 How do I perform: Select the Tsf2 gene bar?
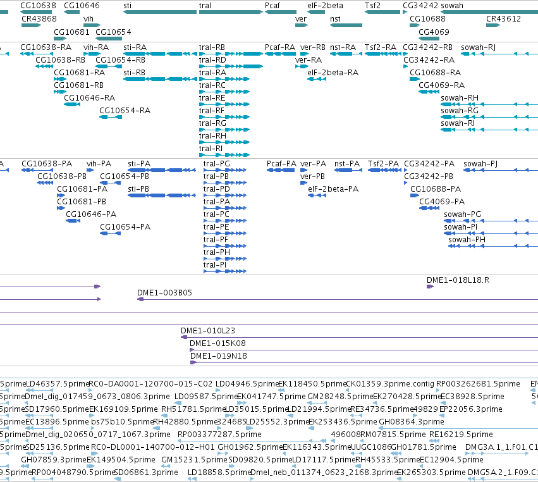382,12
